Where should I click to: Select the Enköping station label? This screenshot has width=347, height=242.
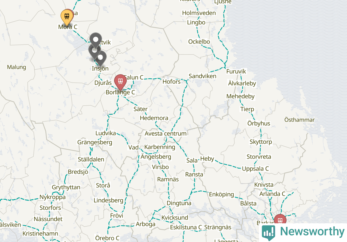(x=221, y=194)
